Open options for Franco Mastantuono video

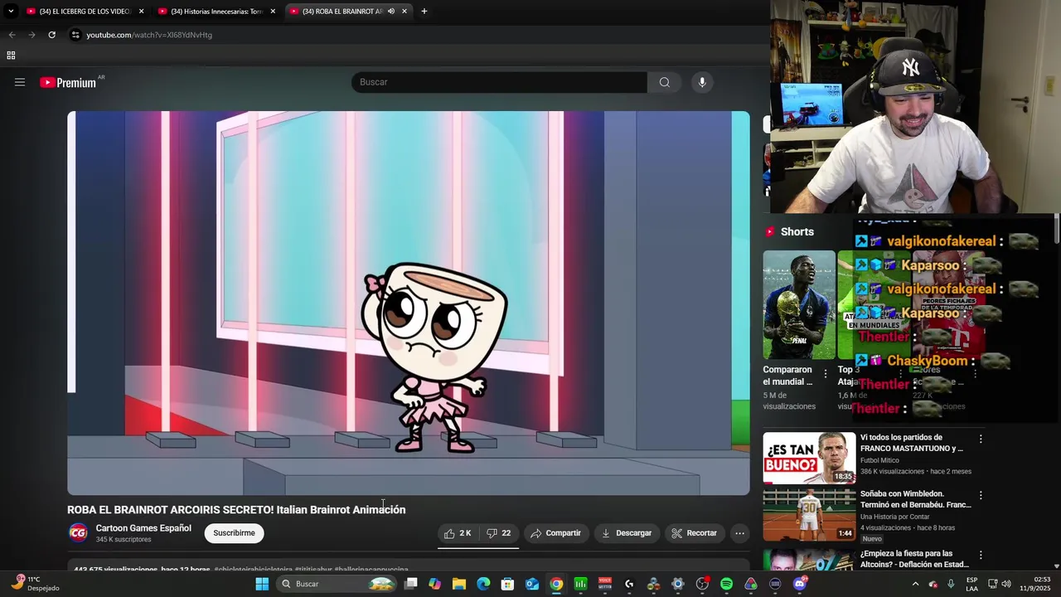(981, 439)
